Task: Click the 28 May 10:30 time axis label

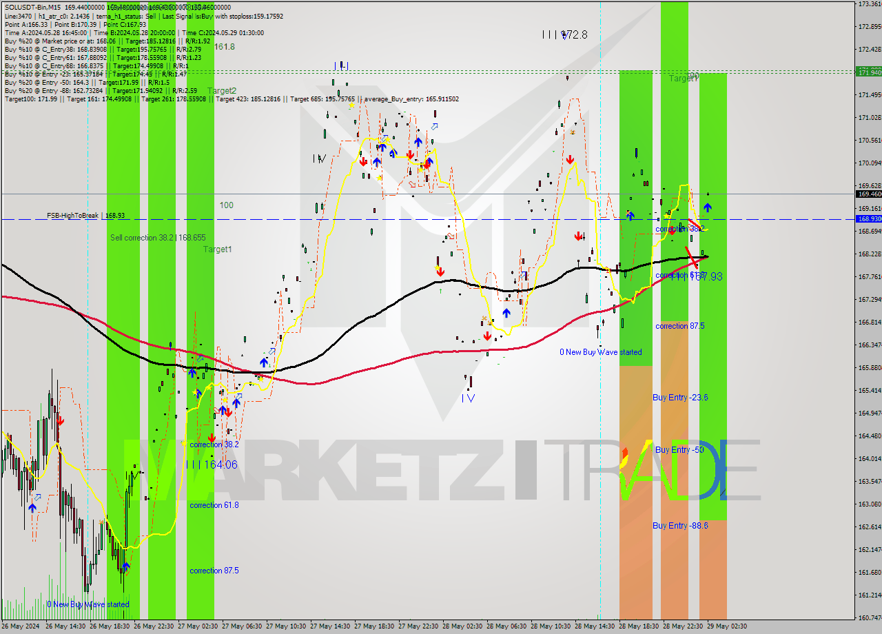Action: [551, 626]
